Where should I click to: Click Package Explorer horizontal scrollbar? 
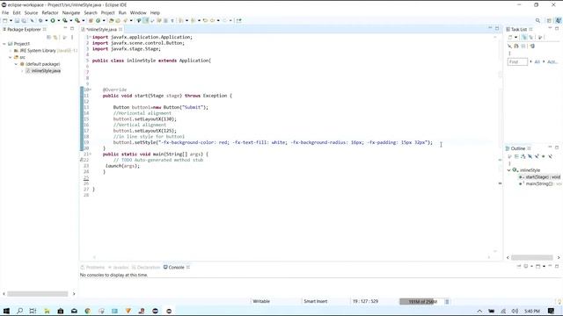tap(37, 294)
